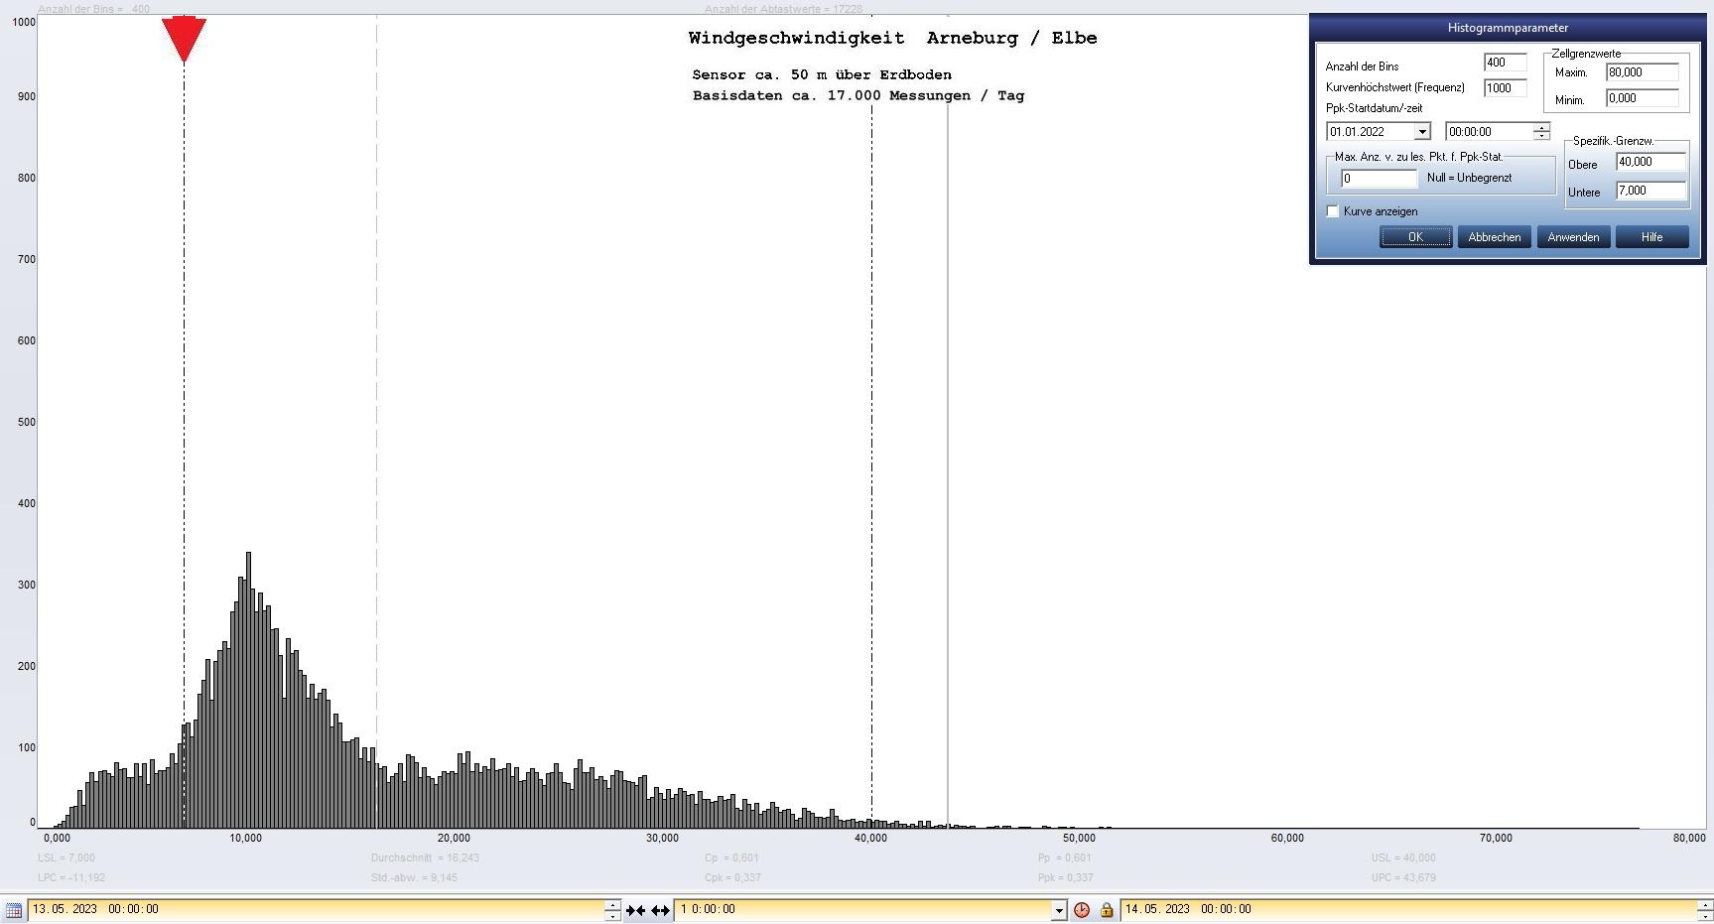Click the Untere specification limit field
The height and width of the screenshot is (924, 1714).
pyautogui.click(x=1649, y=191)
